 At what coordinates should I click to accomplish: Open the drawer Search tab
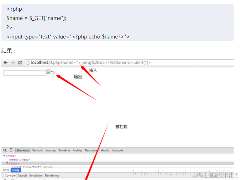coord(22,176)
